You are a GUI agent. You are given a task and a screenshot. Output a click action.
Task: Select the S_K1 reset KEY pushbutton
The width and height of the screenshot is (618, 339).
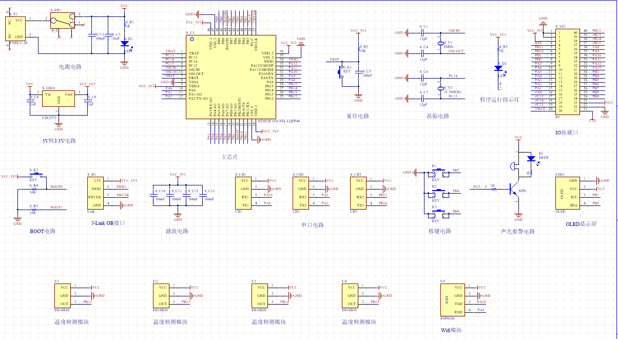(340, 72)
